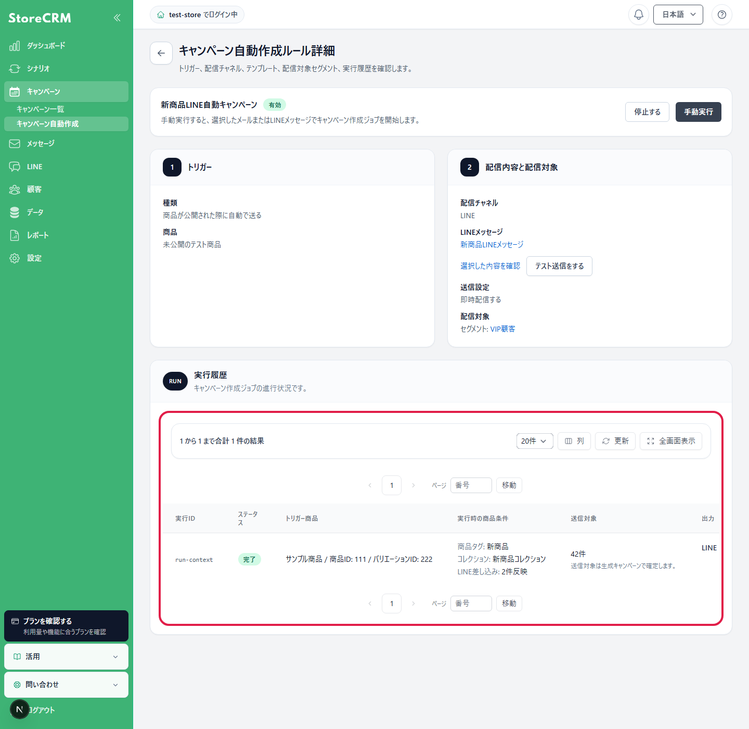Click the 42件 send target count
This screenshot has width=749, height=729.
(578, 554)
